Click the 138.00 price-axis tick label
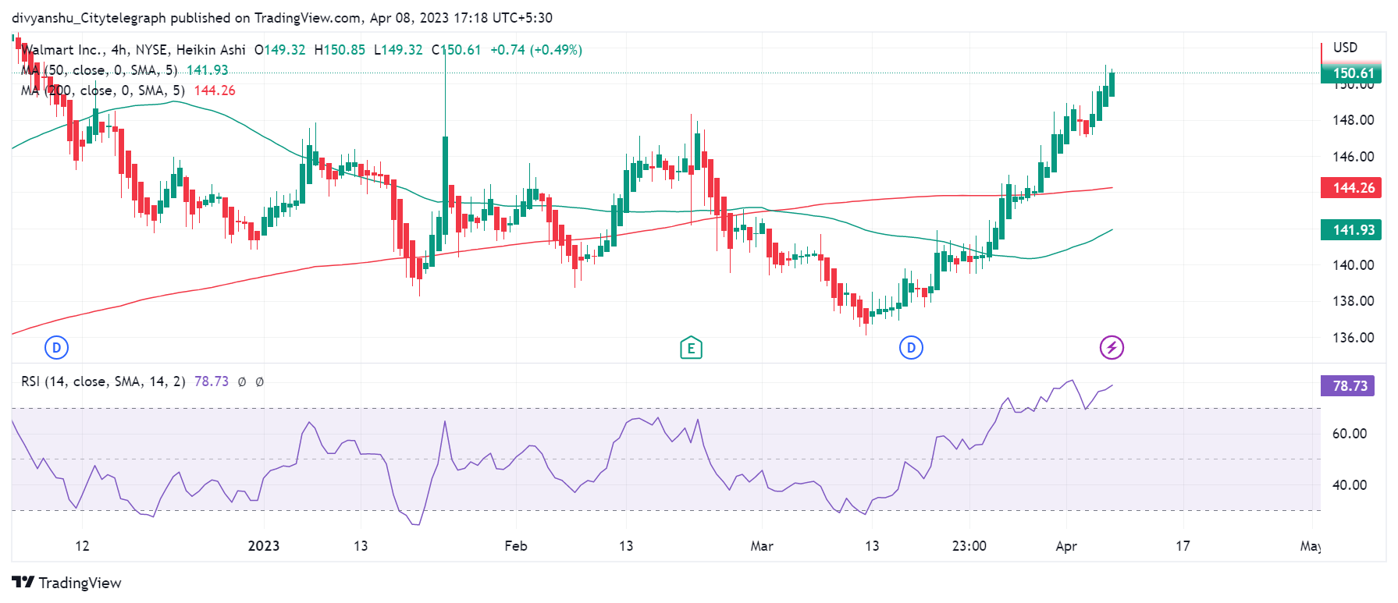This screenshot has width=1398, height=603. pyautogui.click(x=1354, y=301)
